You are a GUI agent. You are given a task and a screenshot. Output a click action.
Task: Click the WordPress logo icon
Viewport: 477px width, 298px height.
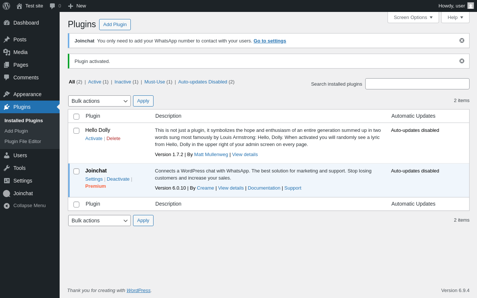coord(6,6)
